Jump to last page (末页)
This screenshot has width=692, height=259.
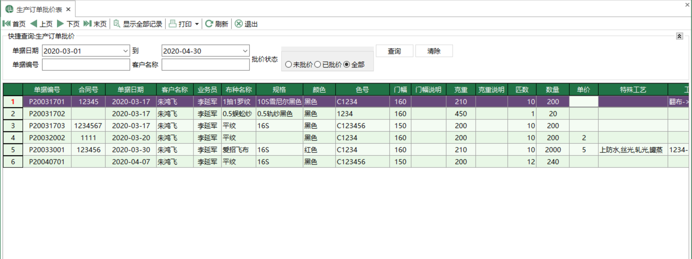[95, 24]
